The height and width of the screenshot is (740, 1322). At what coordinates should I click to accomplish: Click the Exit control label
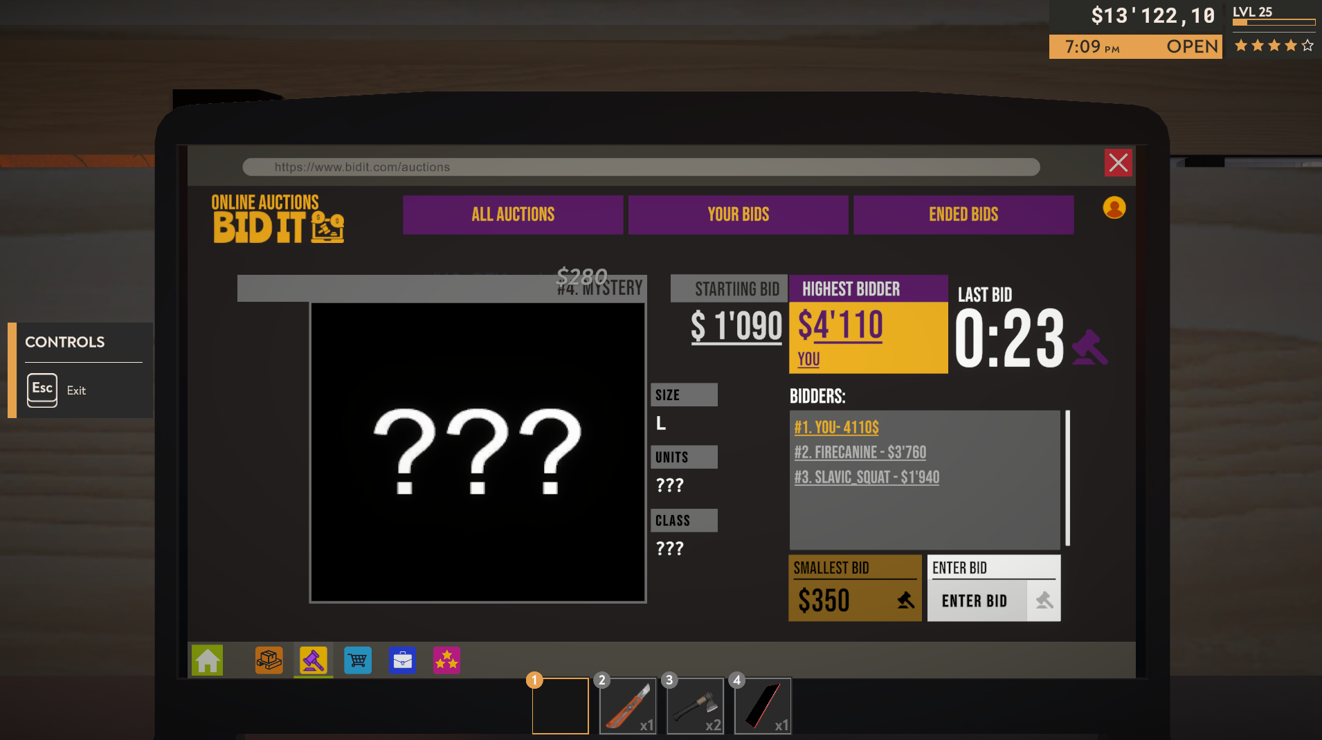coord(76,390)
